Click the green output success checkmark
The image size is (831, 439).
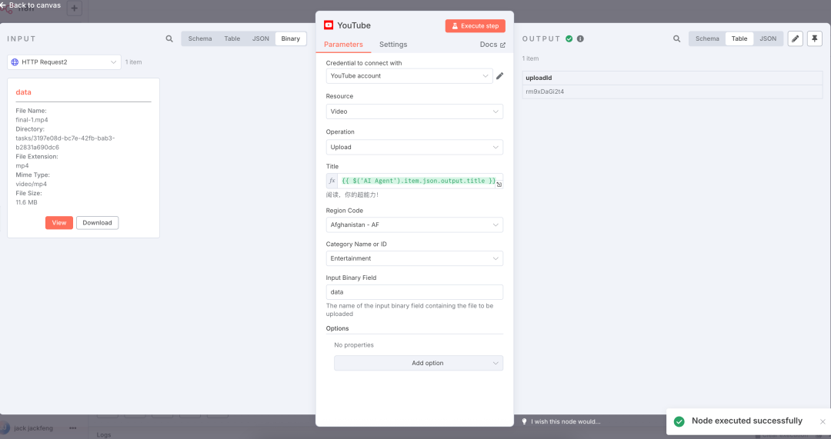point(569,38)
